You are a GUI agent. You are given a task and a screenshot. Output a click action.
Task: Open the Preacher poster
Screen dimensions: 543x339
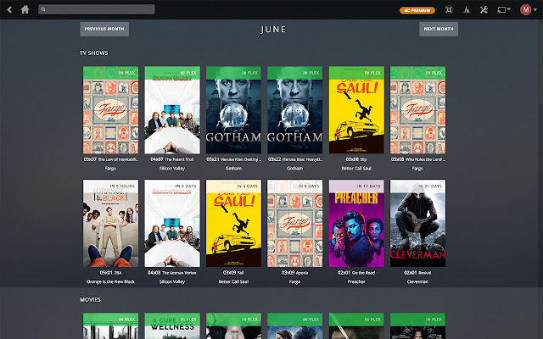356,223
